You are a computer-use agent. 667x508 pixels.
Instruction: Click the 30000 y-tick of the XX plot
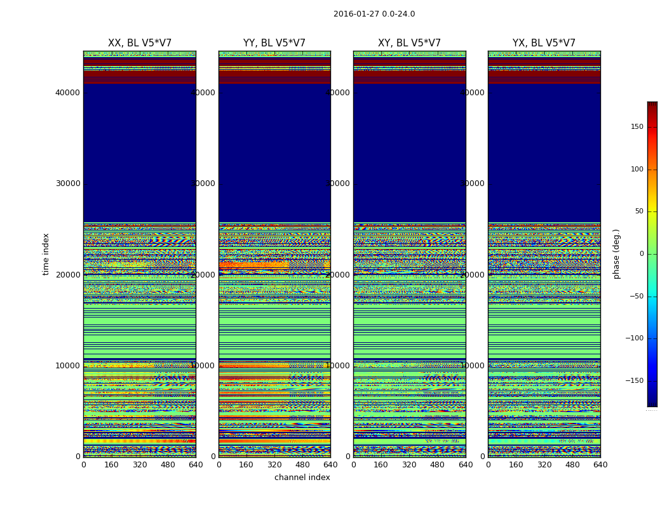(x=67, y=184)
